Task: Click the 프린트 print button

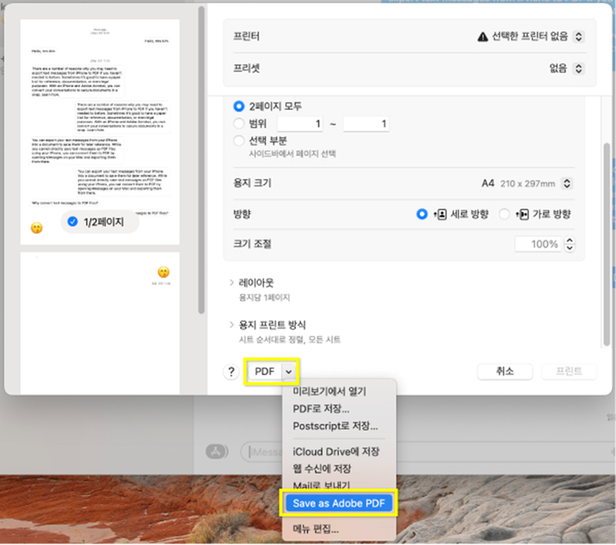Action: tap(569, 371)
